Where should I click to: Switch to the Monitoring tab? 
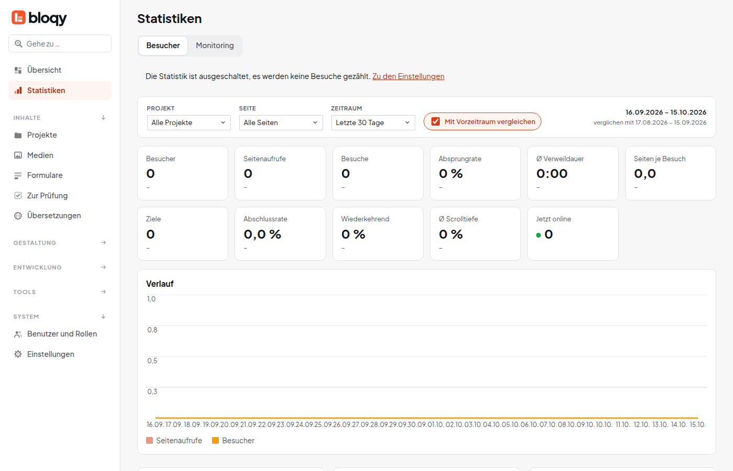point(215,46)
